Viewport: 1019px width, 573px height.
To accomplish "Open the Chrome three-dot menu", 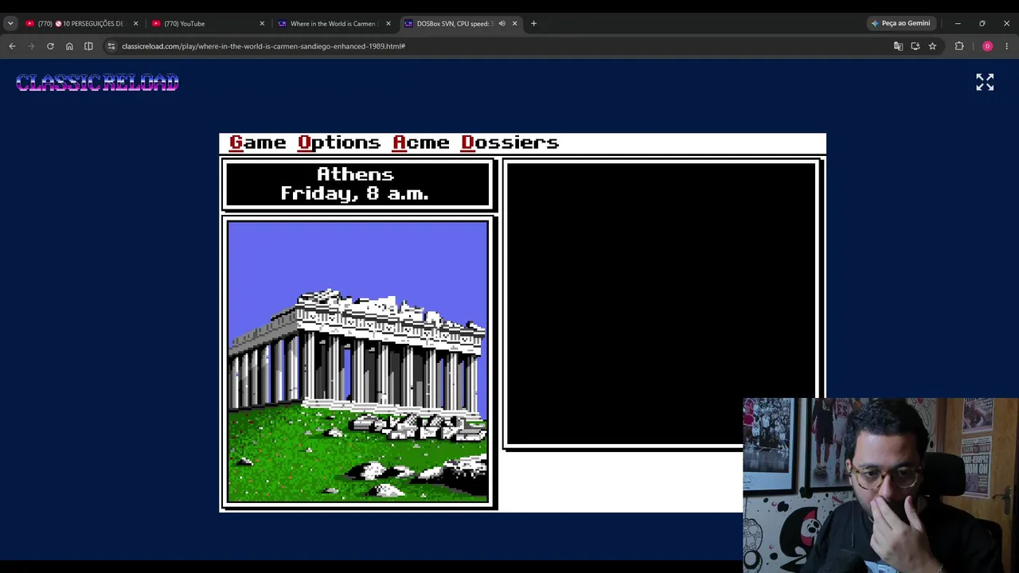I will click(x=1007, y=46).
